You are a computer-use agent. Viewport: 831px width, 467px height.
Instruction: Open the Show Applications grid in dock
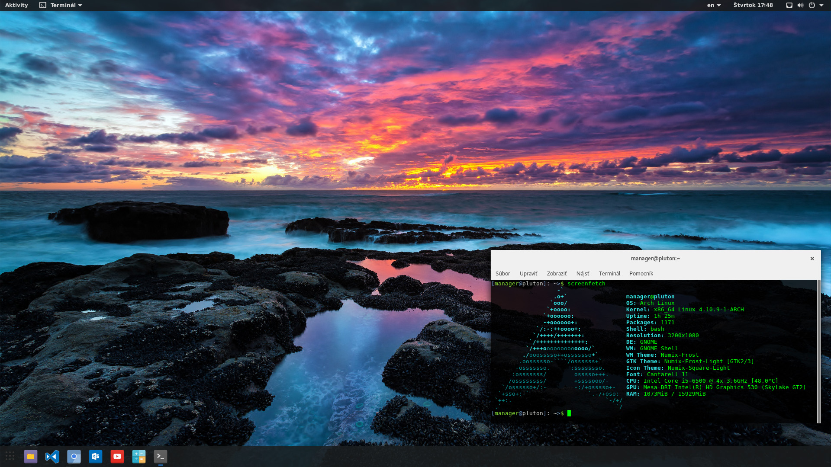click(10, 456)
